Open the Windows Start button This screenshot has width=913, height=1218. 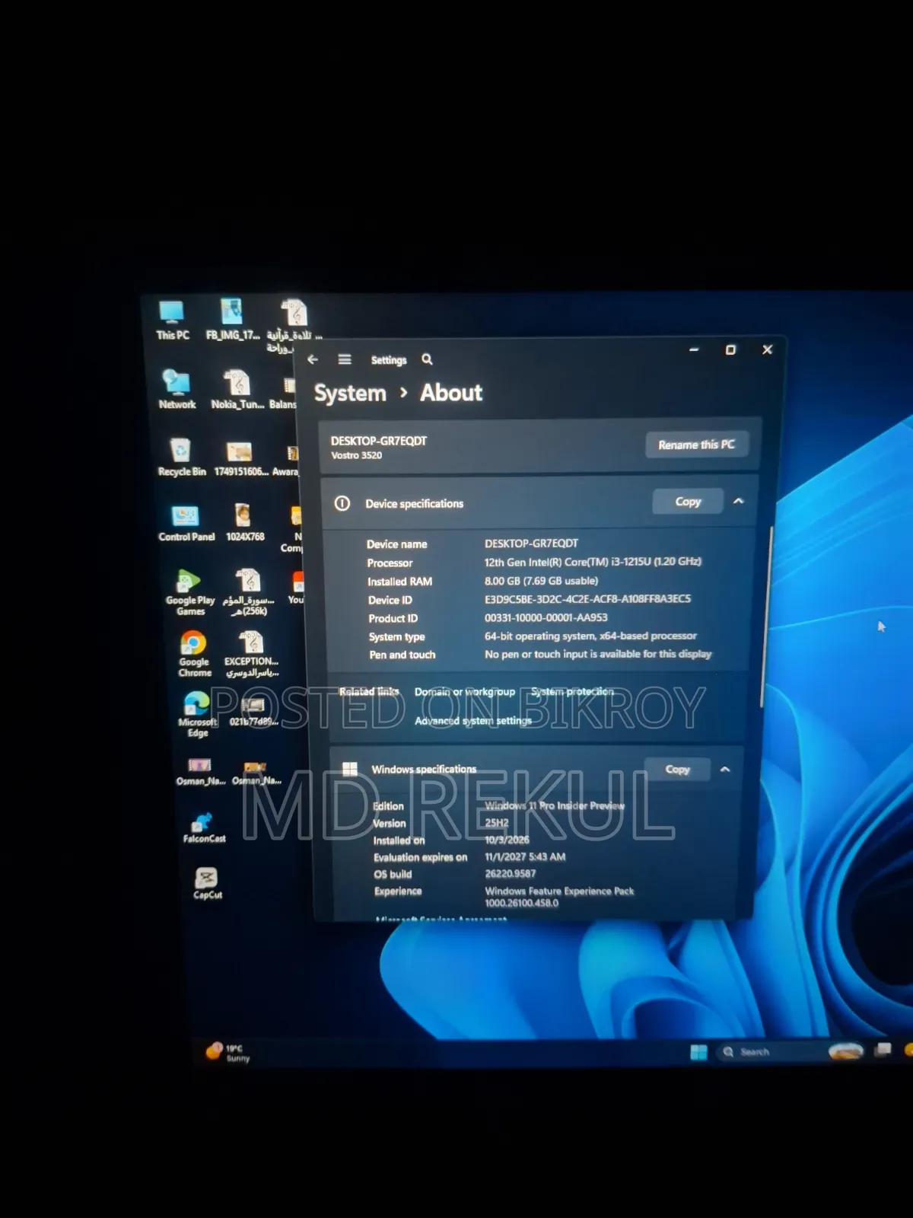[x=698, y=1052]
